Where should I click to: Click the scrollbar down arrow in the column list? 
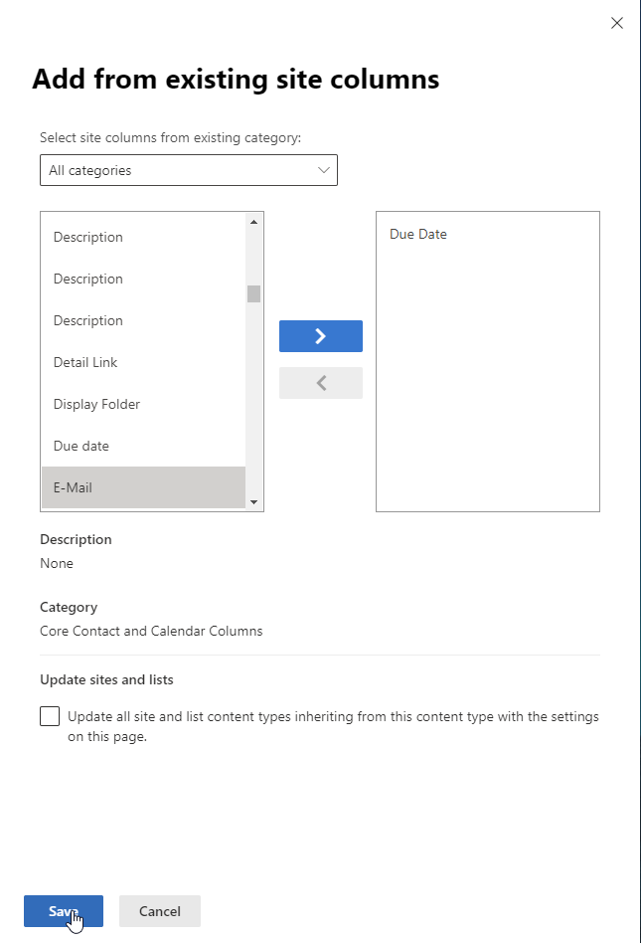click(x=253, y=500)
